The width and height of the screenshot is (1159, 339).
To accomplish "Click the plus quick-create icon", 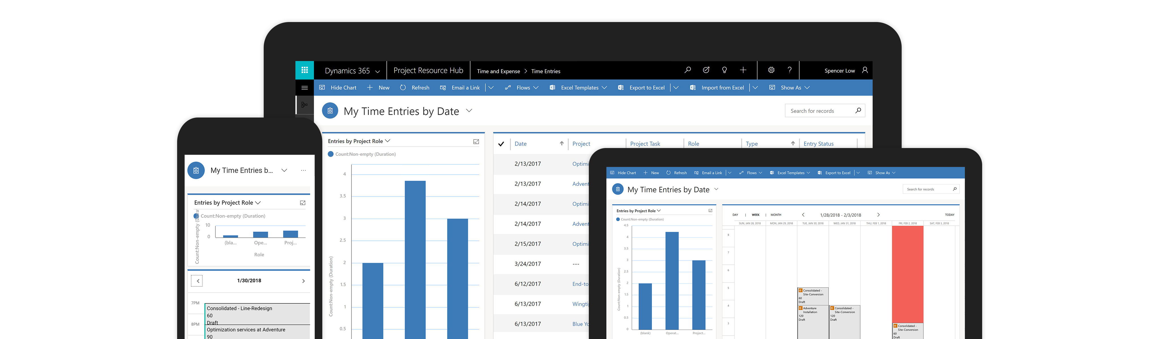I will (743, 70).
